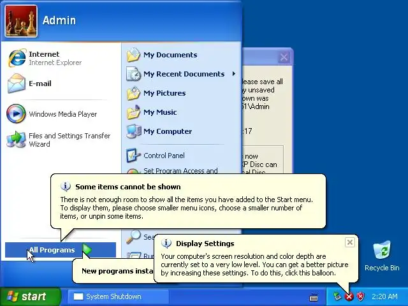Click the E-mail envelope icon

coord(16,84)
